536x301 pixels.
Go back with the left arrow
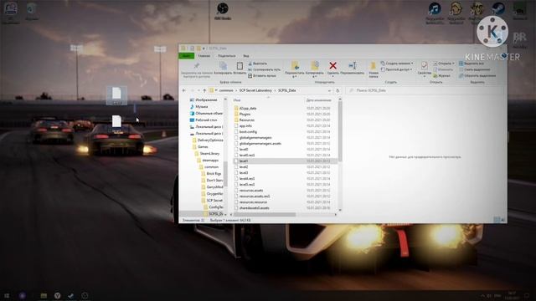pos(184,90)
